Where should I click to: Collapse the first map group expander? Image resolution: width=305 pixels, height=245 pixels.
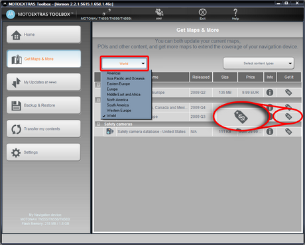point(98,85)
